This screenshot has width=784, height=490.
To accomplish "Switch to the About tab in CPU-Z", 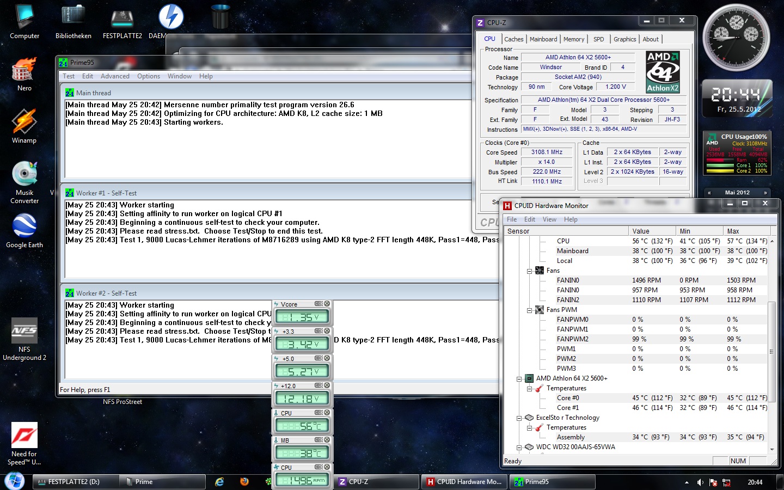I will [x=651, y=39].
